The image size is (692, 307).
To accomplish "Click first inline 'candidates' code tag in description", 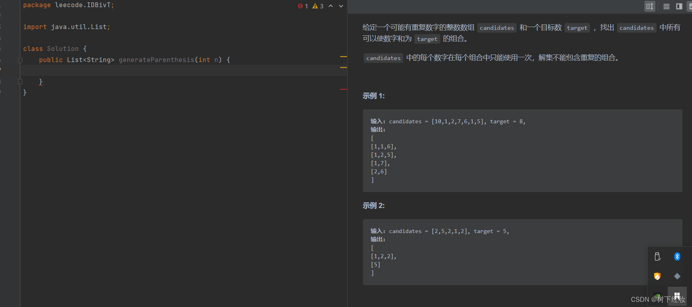I will pos(497,28).
